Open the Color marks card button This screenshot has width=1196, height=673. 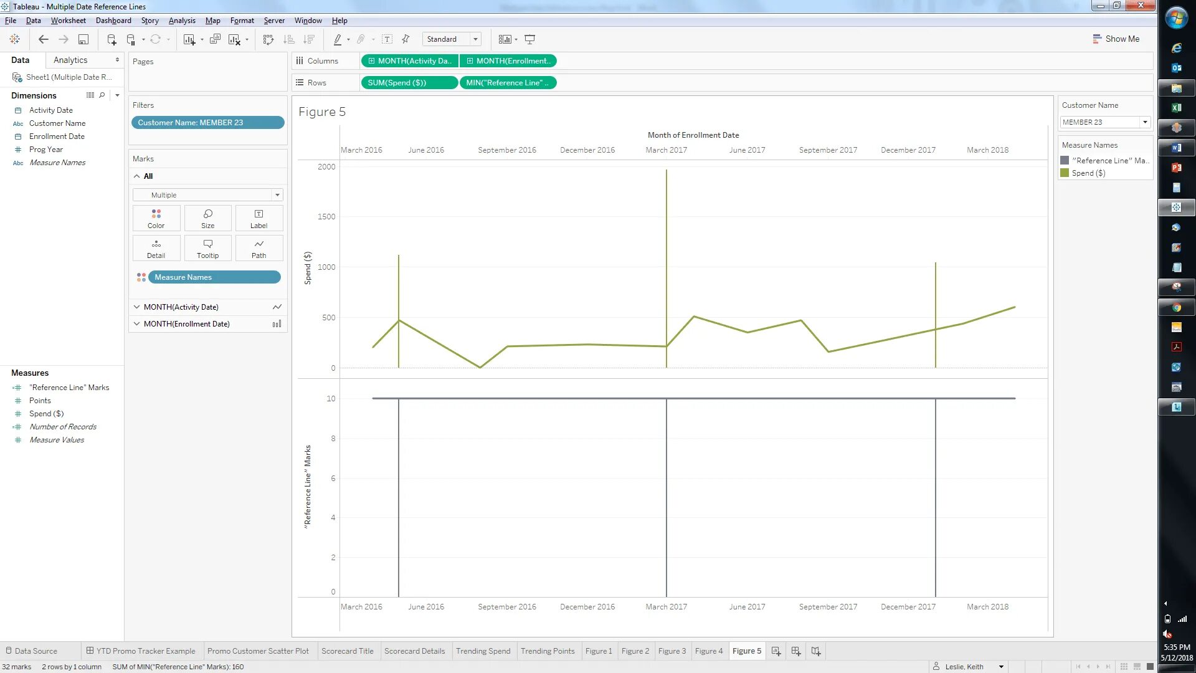point(156,218)
